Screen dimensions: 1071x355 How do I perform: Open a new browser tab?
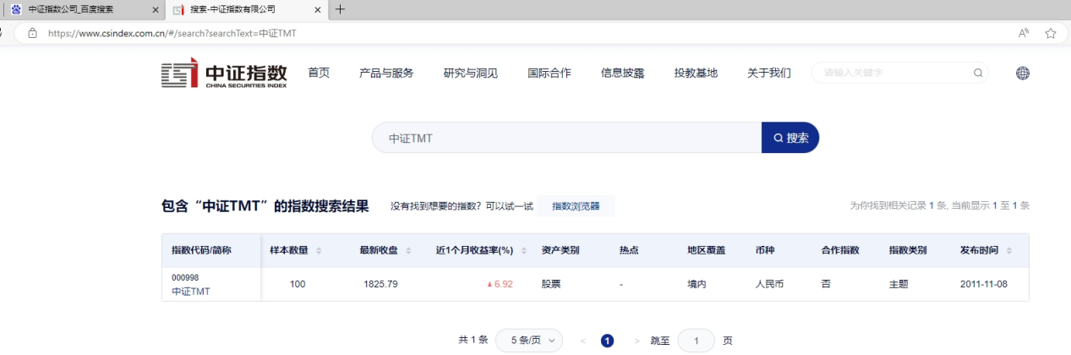pos(340,9)
